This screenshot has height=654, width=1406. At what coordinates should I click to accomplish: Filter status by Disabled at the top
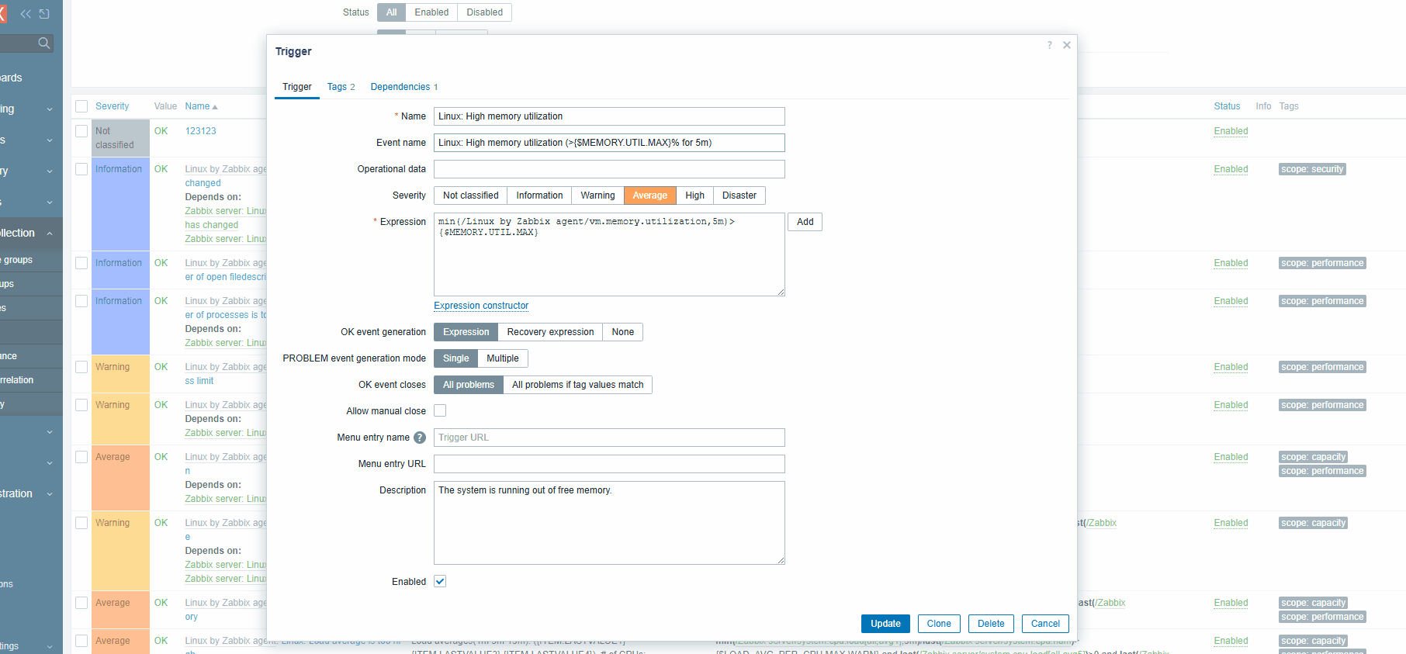tap(485, 12)
